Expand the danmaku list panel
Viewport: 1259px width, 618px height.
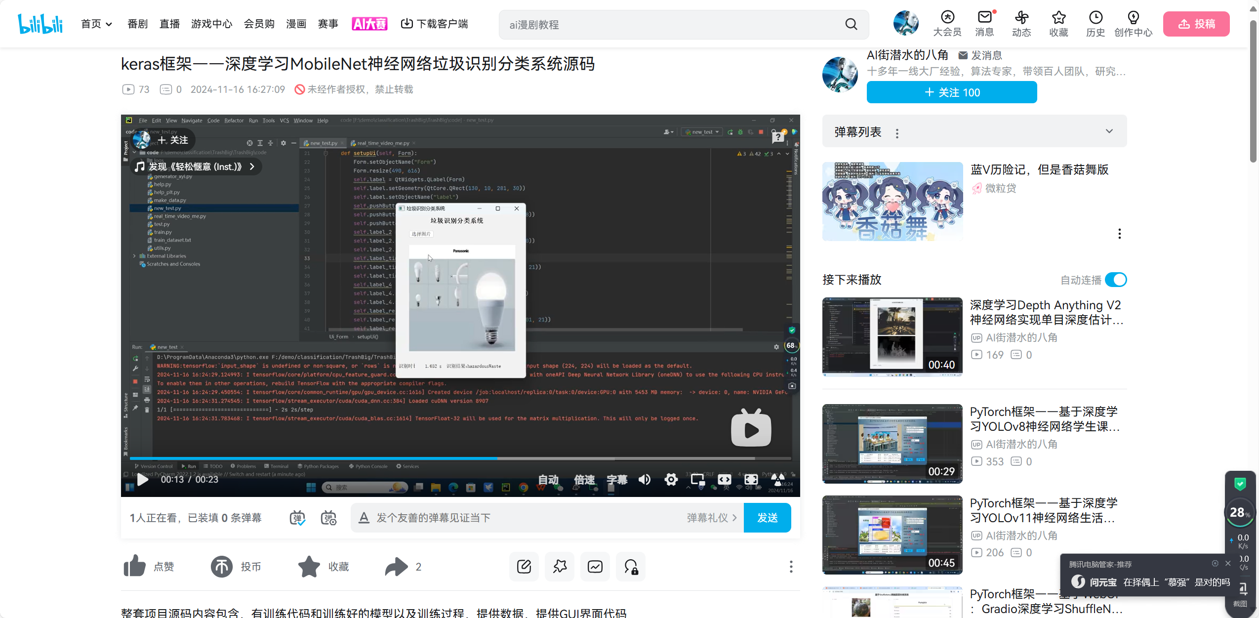coord(1109,131)
